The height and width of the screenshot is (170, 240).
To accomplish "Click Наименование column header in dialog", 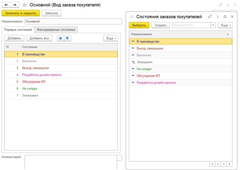I will pyautogui.click(x=181, y=34).
